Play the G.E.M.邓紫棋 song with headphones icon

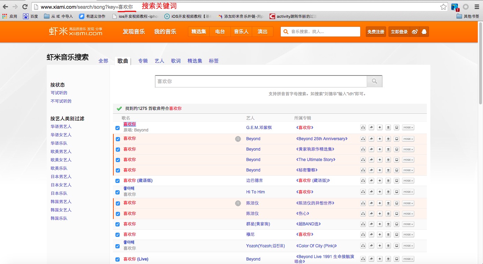tap(363, 128)
